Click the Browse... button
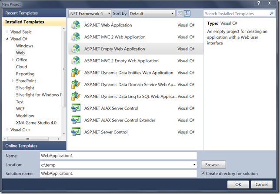Image resolution: width=280 pixels, height=194 pixels. click(213, 164)
